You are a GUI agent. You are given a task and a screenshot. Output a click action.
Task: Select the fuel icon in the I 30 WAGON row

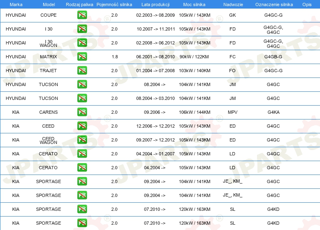coord(82,43)
